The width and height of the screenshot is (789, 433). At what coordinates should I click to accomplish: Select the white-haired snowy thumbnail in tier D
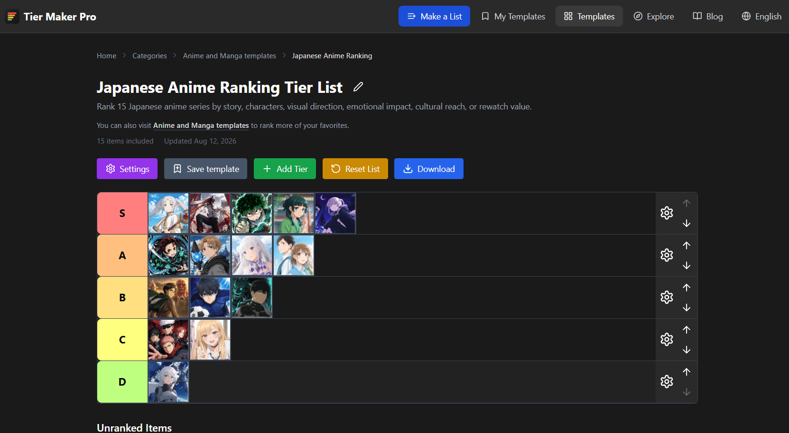click(x=168, y=382)
